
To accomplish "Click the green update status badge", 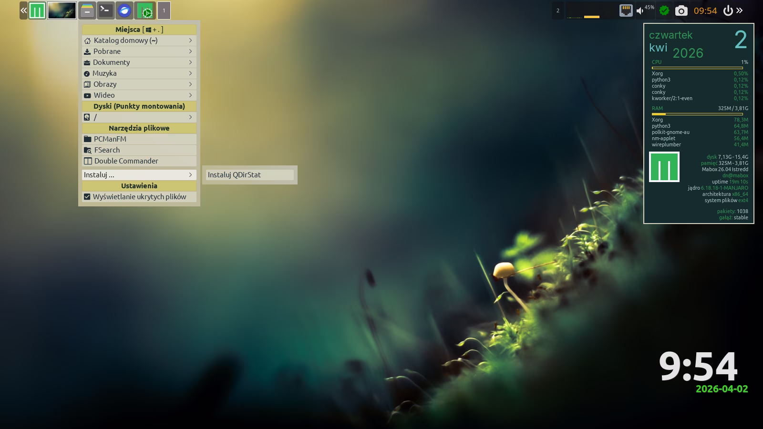I will (664, 10).
